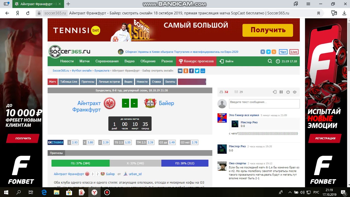
Task: Open browser downloads icon
Action: (x=345, y=13)
